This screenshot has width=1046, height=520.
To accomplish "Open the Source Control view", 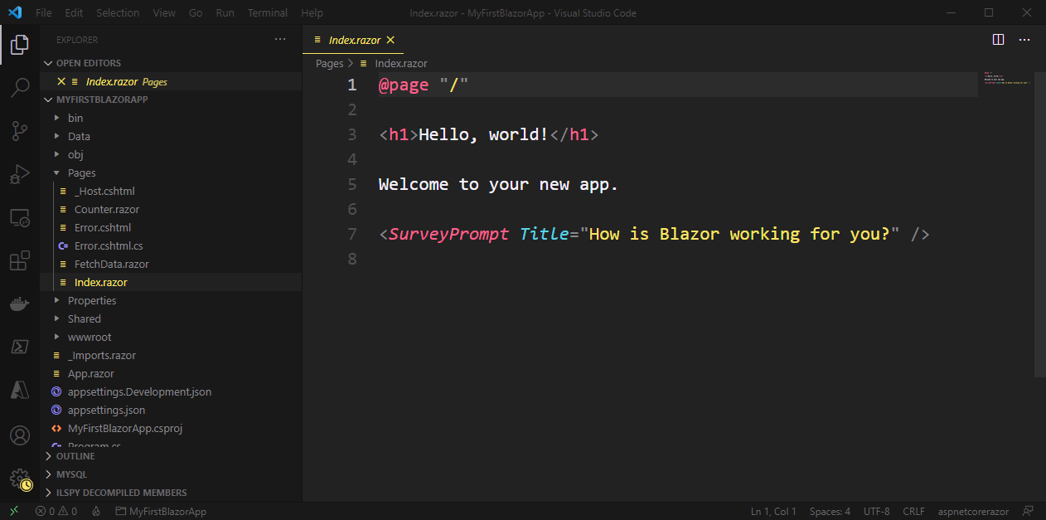I will (x=20, y=130).
